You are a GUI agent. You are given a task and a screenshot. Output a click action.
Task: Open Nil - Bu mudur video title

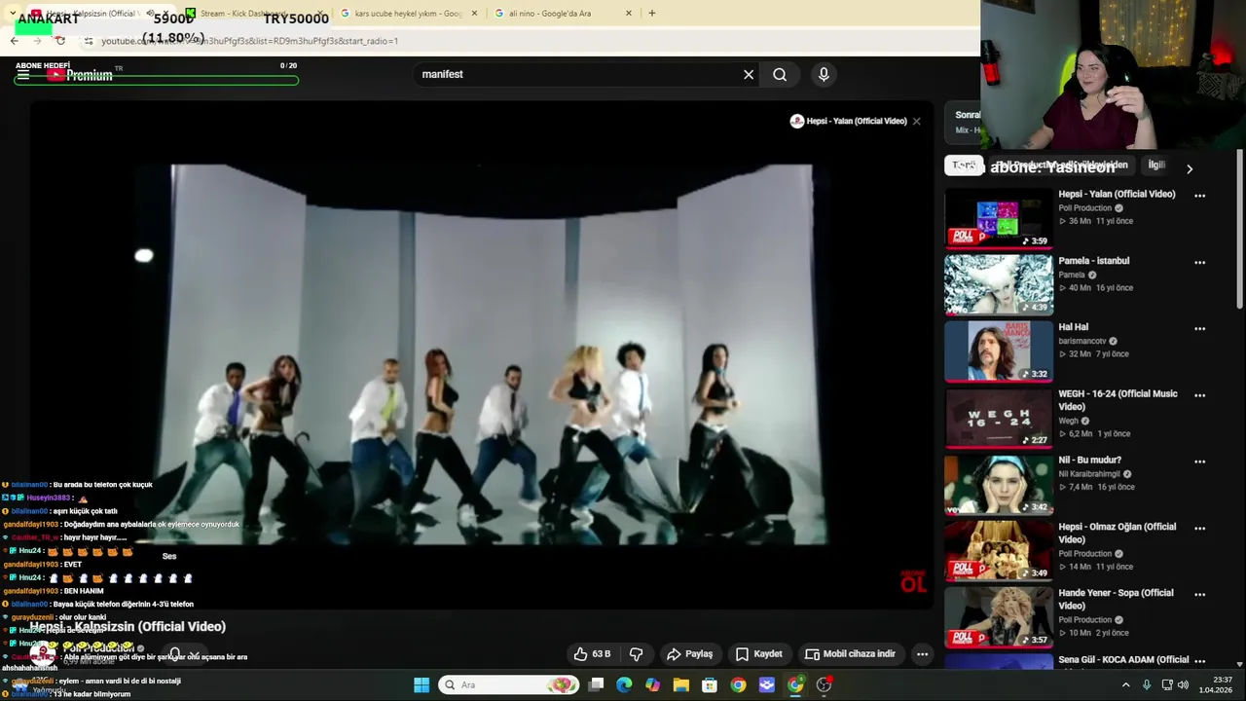(1089, 460)
